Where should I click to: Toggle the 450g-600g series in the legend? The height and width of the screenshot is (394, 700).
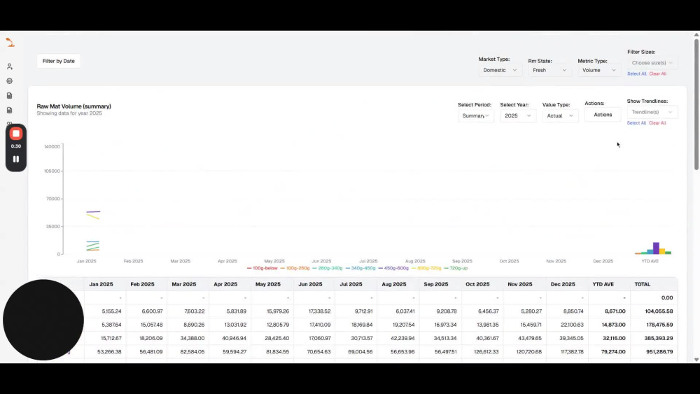(x=393, y=268)
